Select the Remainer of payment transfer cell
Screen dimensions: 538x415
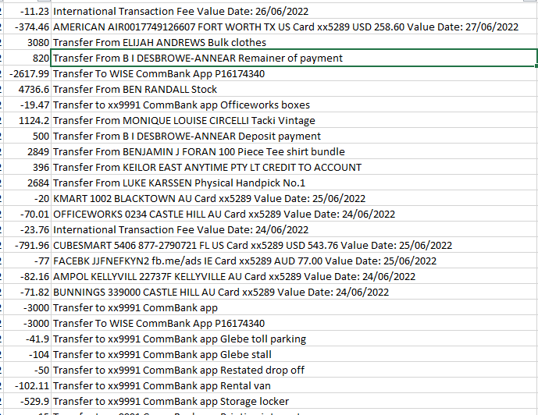pos(294,58)
